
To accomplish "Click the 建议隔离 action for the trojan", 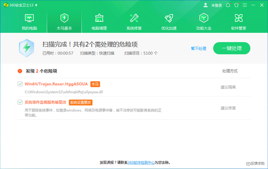I will pyautogui.click(x=228, y=87).
